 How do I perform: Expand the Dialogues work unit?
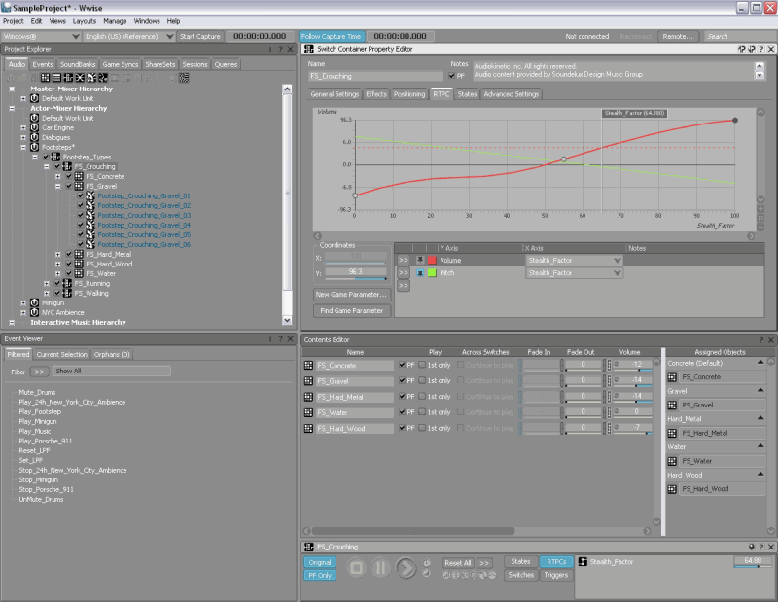23,137
